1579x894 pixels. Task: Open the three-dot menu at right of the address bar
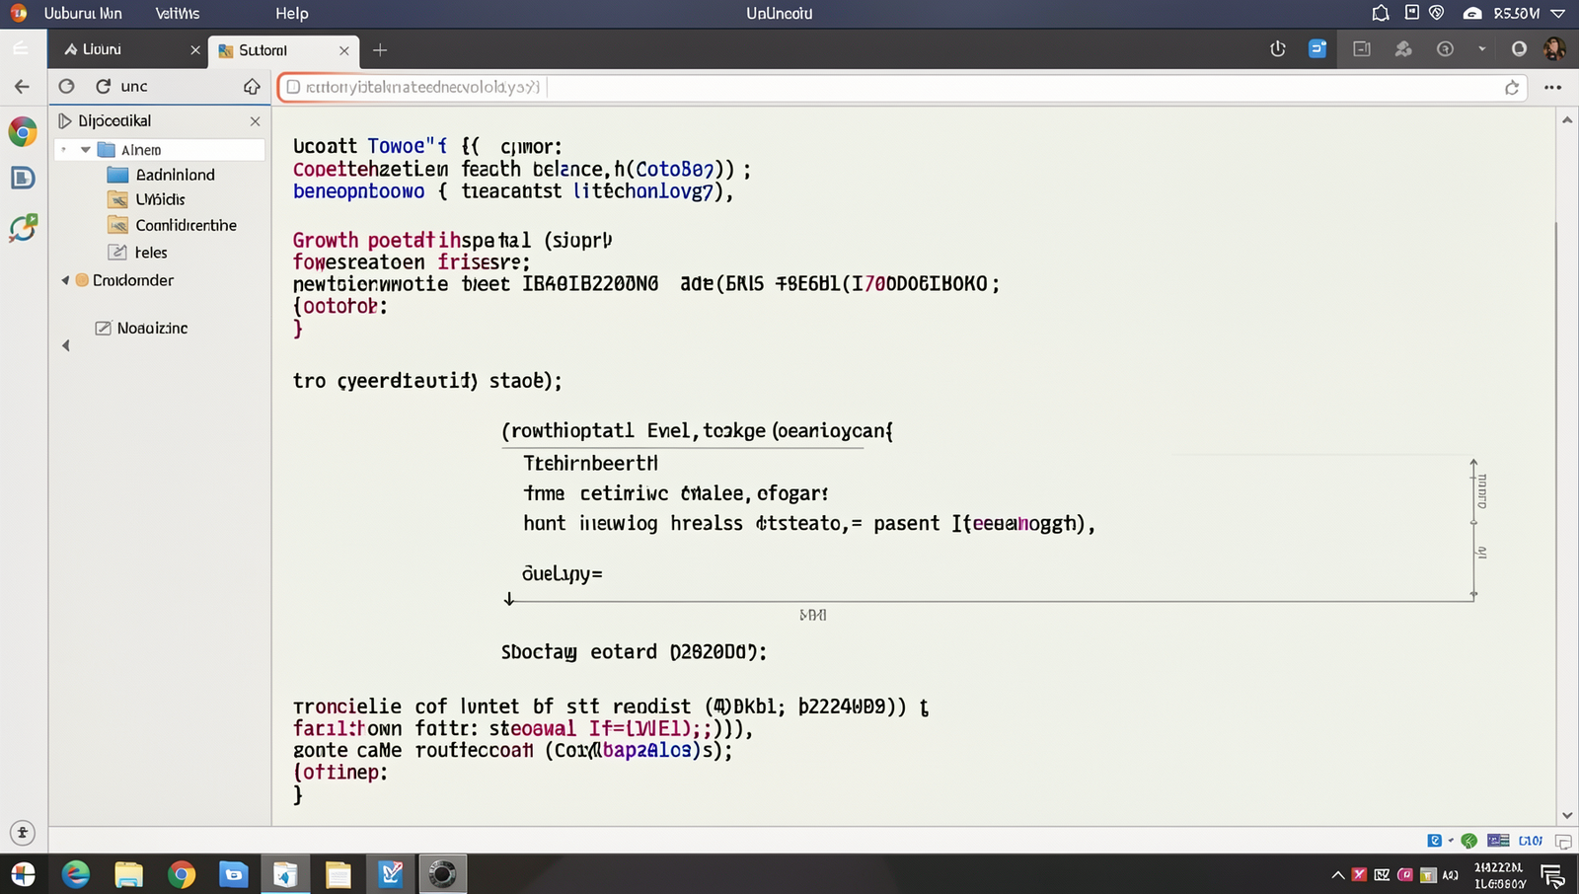[1552, 87]
